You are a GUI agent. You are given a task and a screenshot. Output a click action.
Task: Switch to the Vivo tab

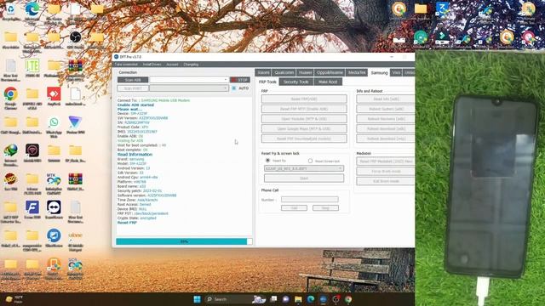(x=396, y=72)
